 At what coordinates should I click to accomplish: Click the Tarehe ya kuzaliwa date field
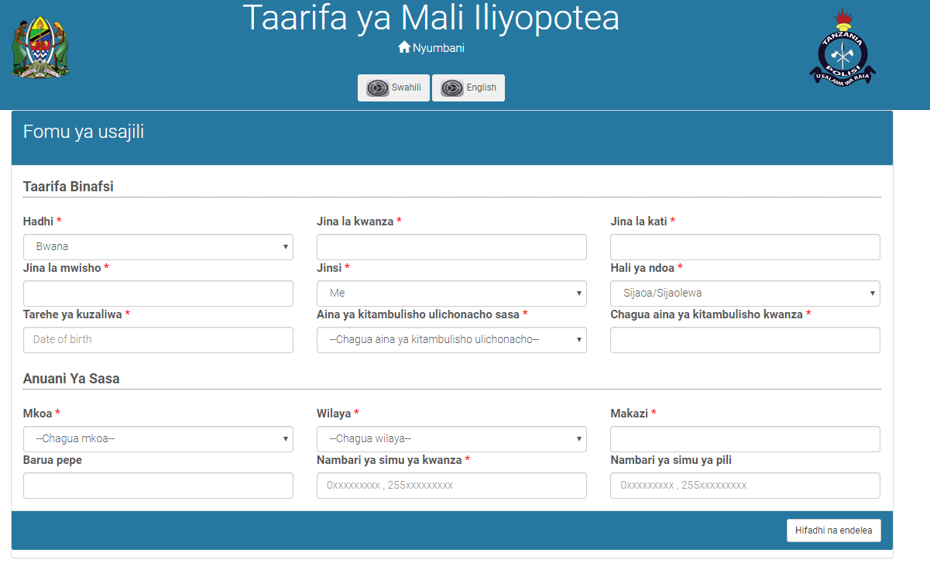click(x=157, y=340)
